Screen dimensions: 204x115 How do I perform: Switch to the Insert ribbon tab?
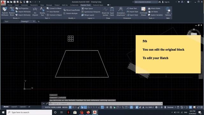coord(17,5)
